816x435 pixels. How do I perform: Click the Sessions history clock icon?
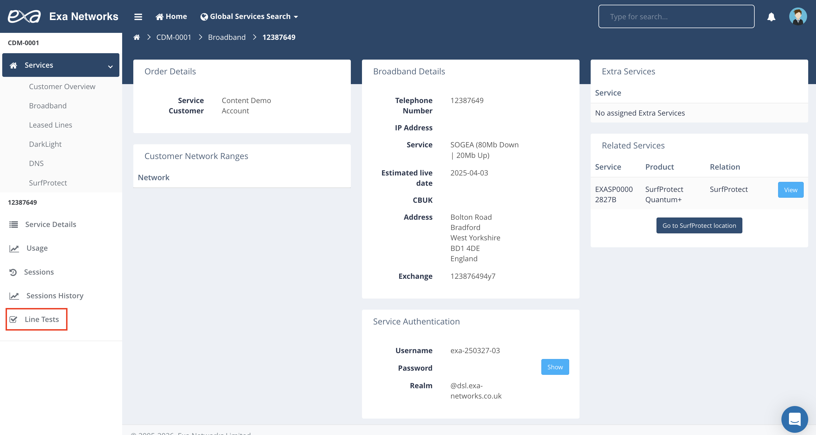pos(13,272)
